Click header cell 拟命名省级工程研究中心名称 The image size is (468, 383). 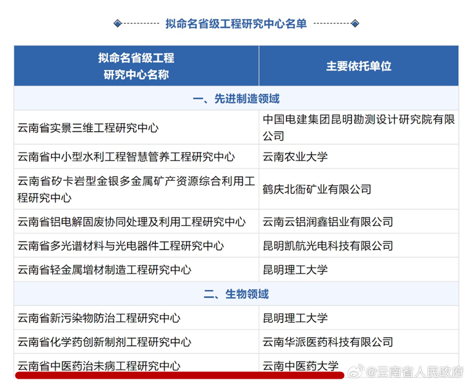(136, 66)
